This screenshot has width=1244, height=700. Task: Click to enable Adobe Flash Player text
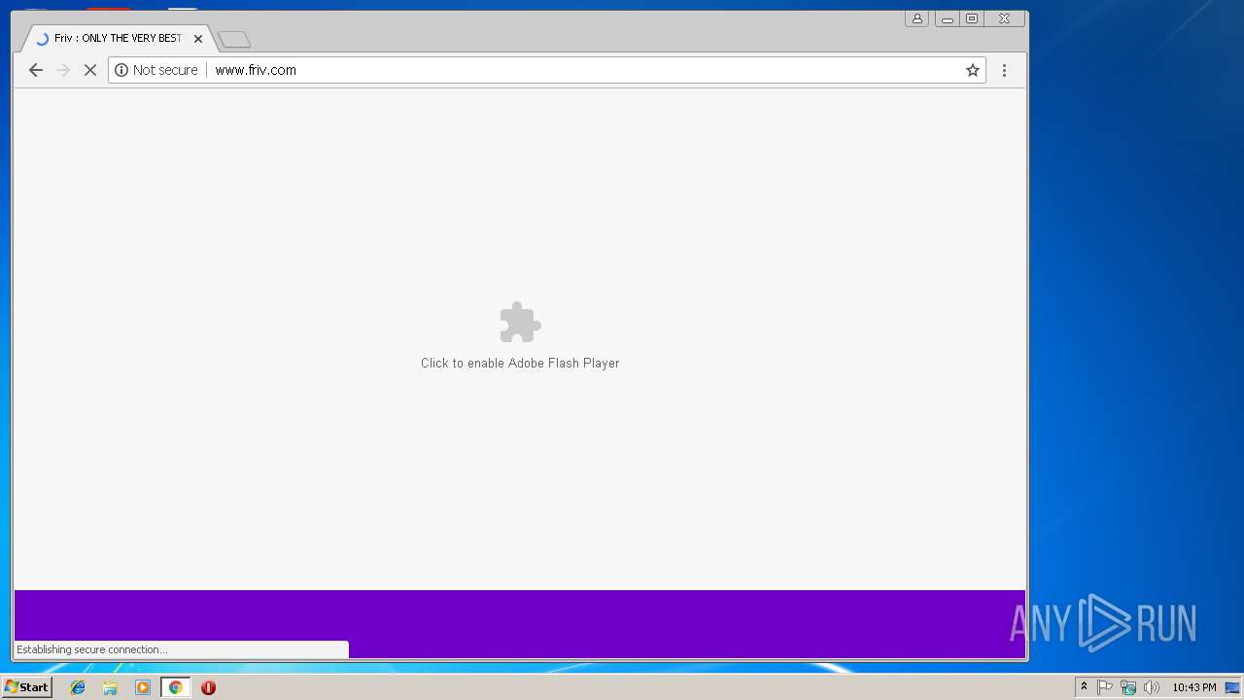(520, 363)
